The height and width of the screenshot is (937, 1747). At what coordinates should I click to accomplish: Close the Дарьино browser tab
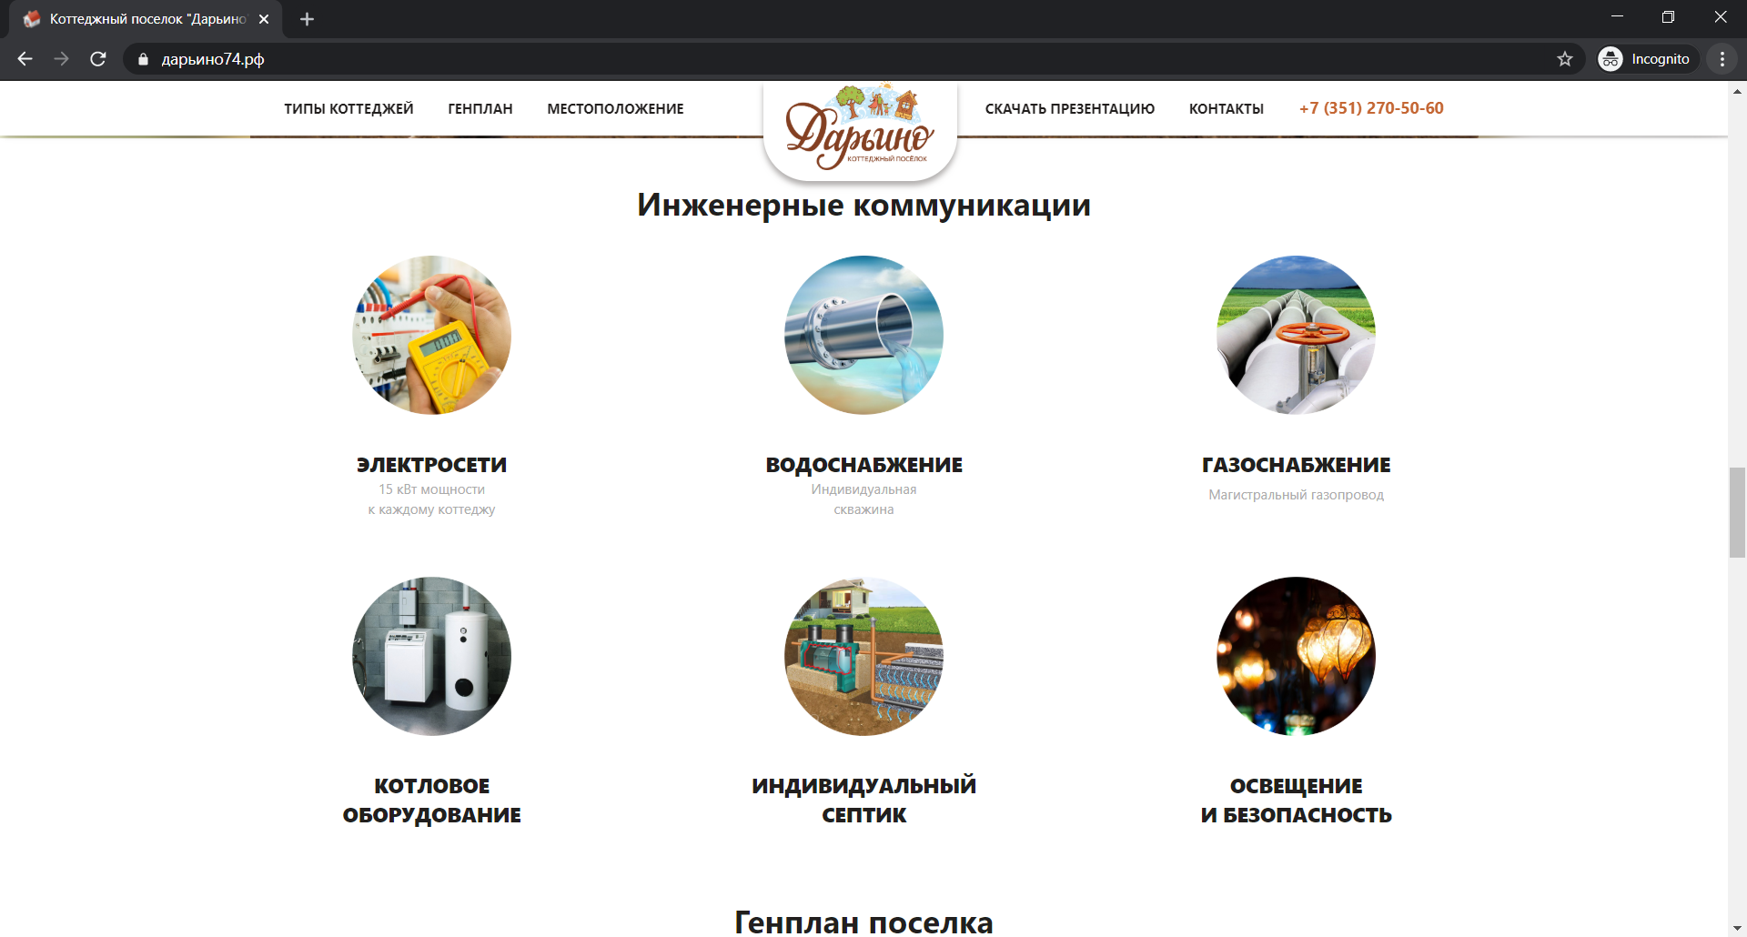(264, 19)
